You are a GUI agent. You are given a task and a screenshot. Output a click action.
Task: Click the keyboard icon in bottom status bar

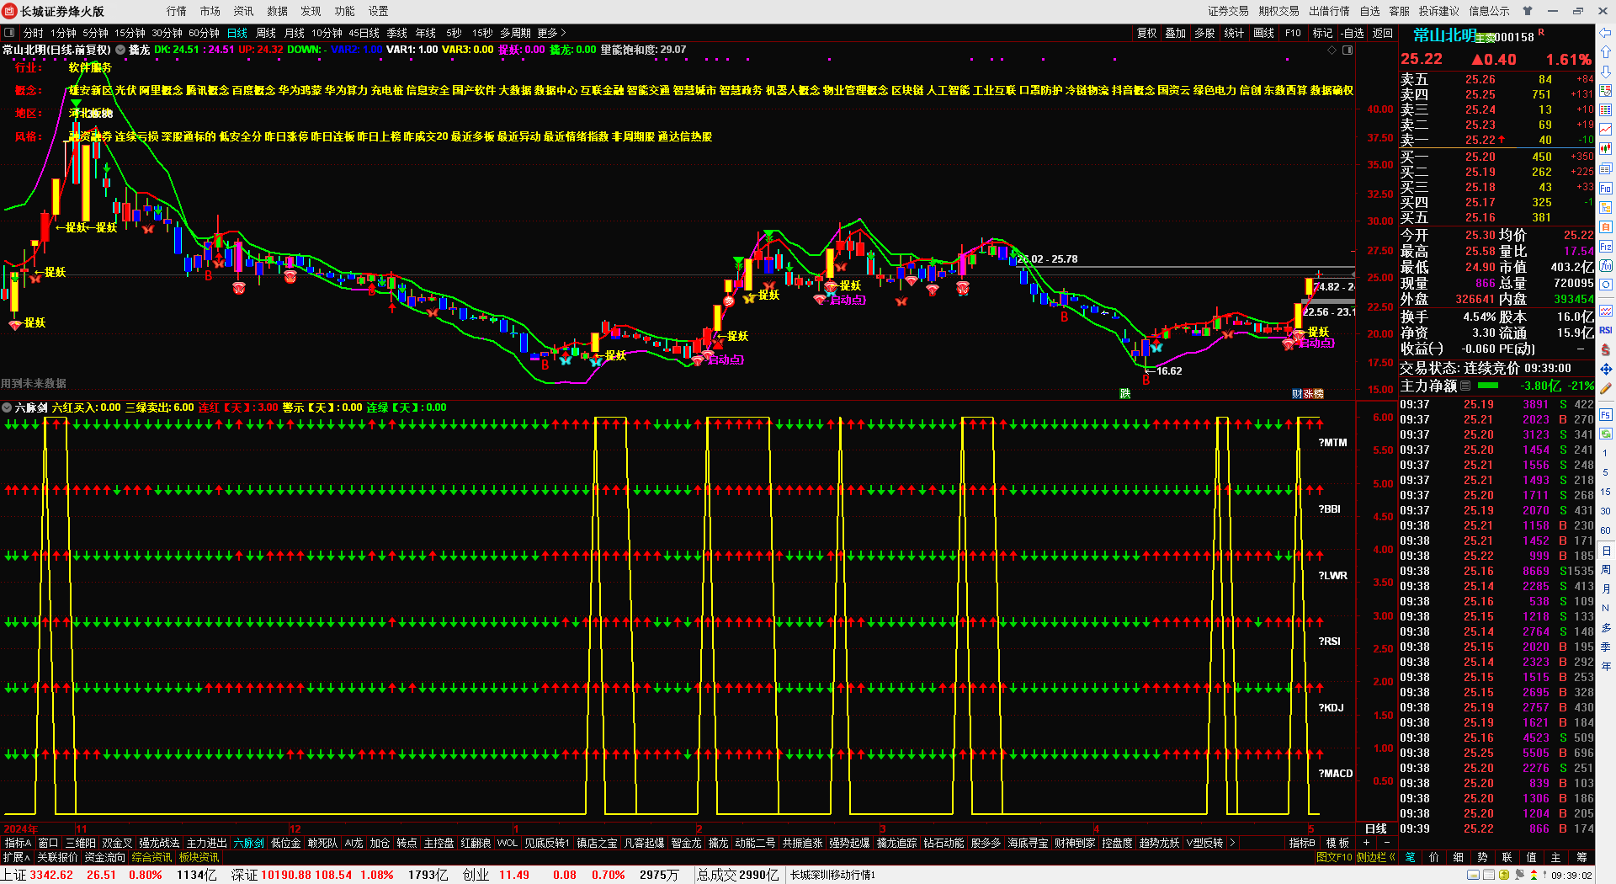1473,875
